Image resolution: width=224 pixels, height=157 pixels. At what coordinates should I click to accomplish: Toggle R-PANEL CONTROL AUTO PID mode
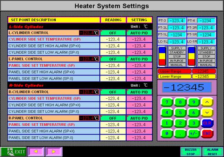coord(139,118)
